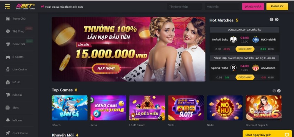Screen dimensions: 294x137
Task: Click the NBET logo
Action: point(25,6)
